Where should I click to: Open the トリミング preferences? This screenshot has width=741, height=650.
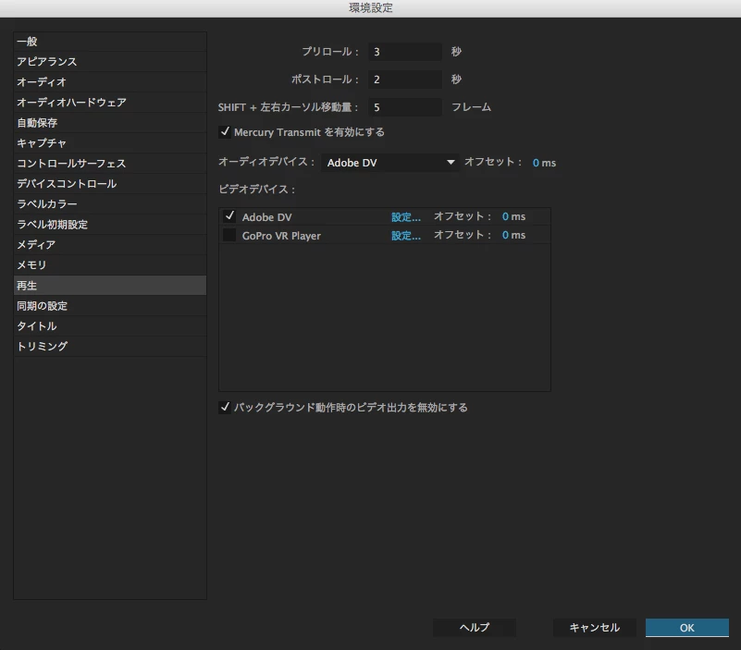click(x=110, y=346)
